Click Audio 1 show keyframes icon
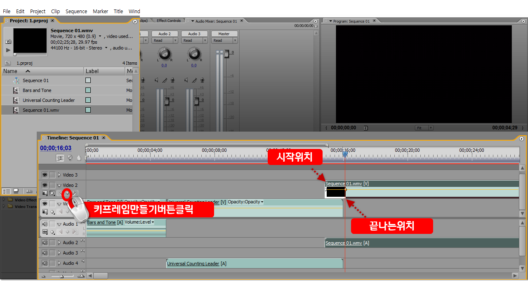The width and height of the screenshot is (528, 297). coord(52,232)
